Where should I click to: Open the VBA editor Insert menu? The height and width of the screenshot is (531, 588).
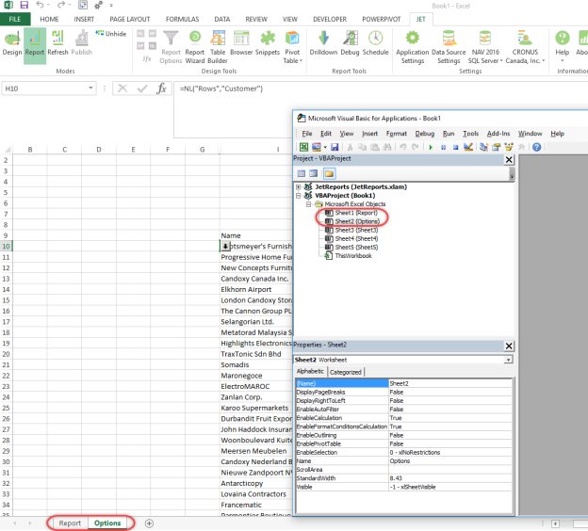coord(369,134)
